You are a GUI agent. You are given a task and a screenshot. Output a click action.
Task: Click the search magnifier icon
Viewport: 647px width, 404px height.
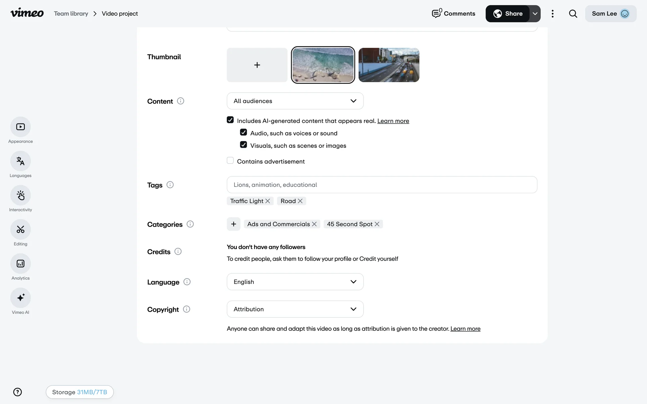click(573, 14)
